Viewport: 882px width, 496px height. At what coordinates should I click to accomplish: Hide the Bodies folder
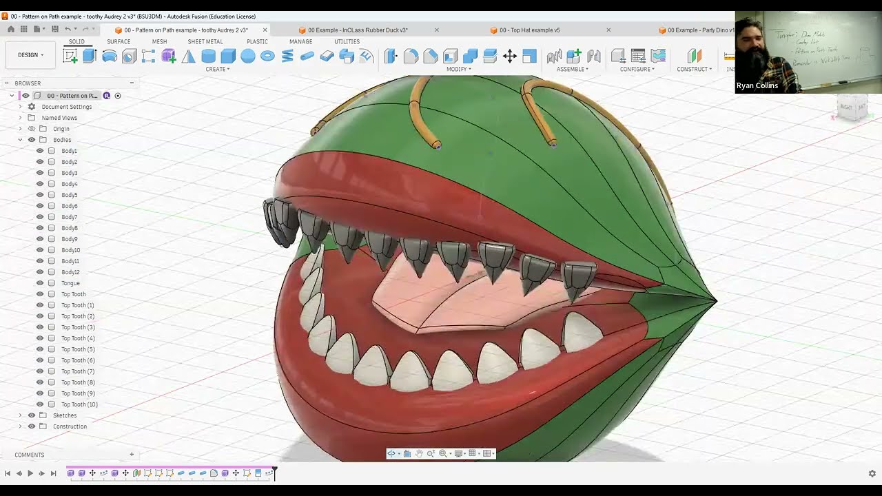coord(32,140)
